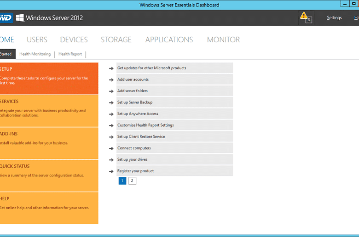
Task: Switch to the DEVICES section
Action: (x=74, y=40)
